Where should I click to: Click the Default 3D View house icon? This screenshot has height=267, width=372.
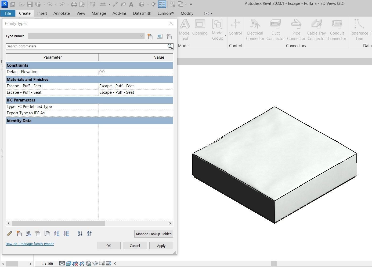coord(142,4)
